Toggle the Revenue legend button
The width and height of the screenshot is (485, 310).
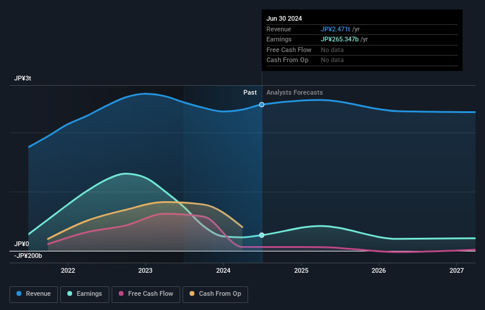(34, 294)
